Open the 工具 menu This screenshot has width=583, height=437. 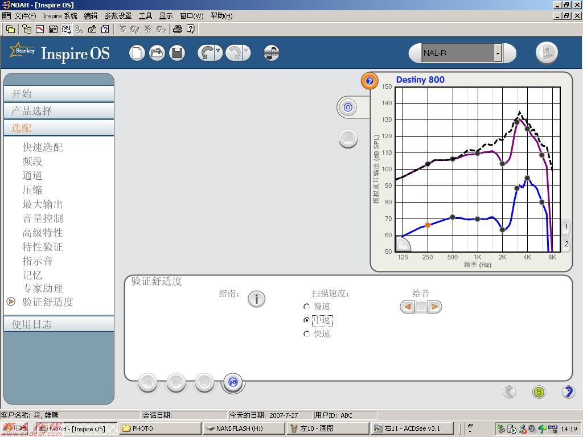click(145, 16)
